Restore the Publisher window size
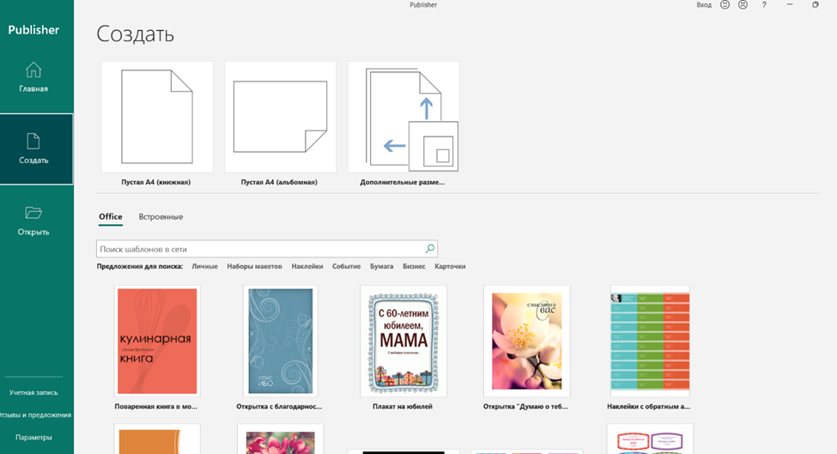Image resolution: width=837 pixels, height=454 pixels. pyautogui.click(x=816, y=5)
